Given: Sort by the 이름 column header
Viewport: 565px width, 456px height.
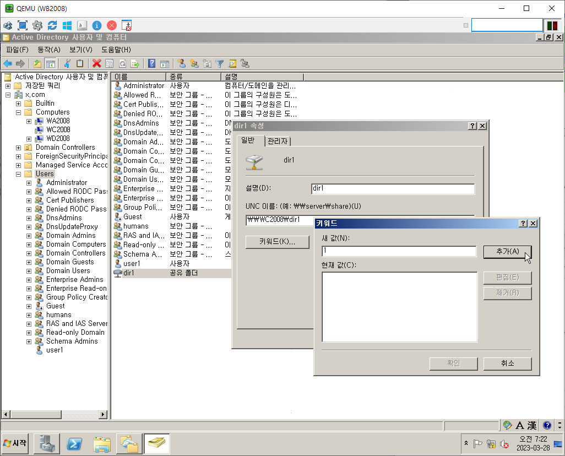Looking at the screenshot, I should pyautogui.click(x=138, y=77).
